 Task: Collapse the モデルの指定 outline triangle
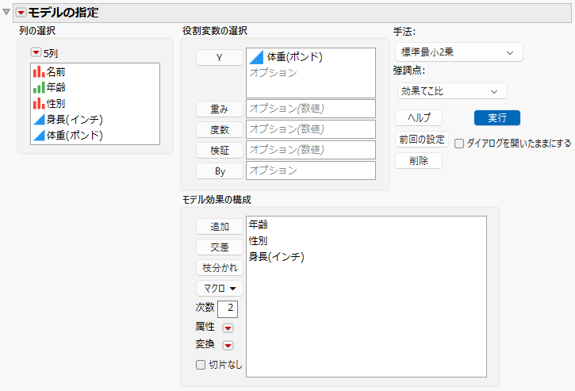click(6, 12)
